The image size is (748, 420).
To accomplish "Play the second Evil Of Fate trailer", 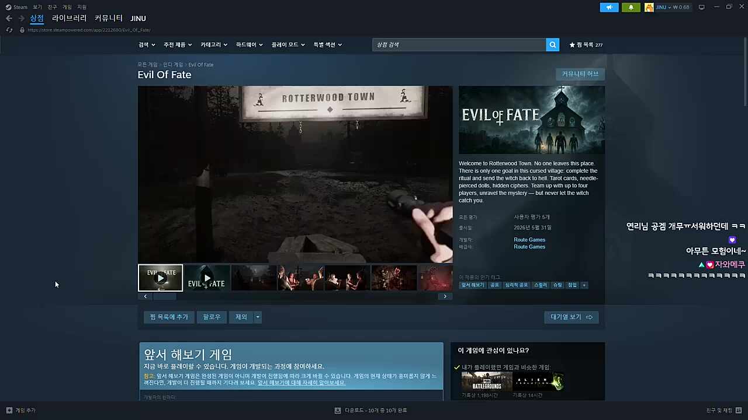I will tap(207, 278).
